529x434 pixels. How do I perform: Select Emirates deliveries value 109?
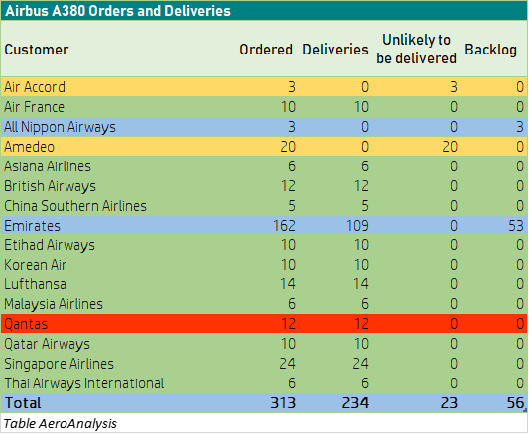coord(357,226)
